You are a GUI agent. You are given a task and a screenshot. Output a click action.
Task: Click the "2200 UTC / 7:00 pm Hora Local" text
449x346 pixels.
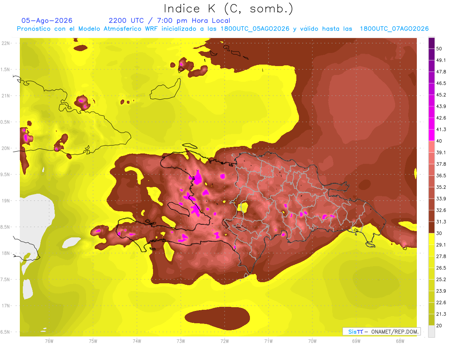coord(169,21)
